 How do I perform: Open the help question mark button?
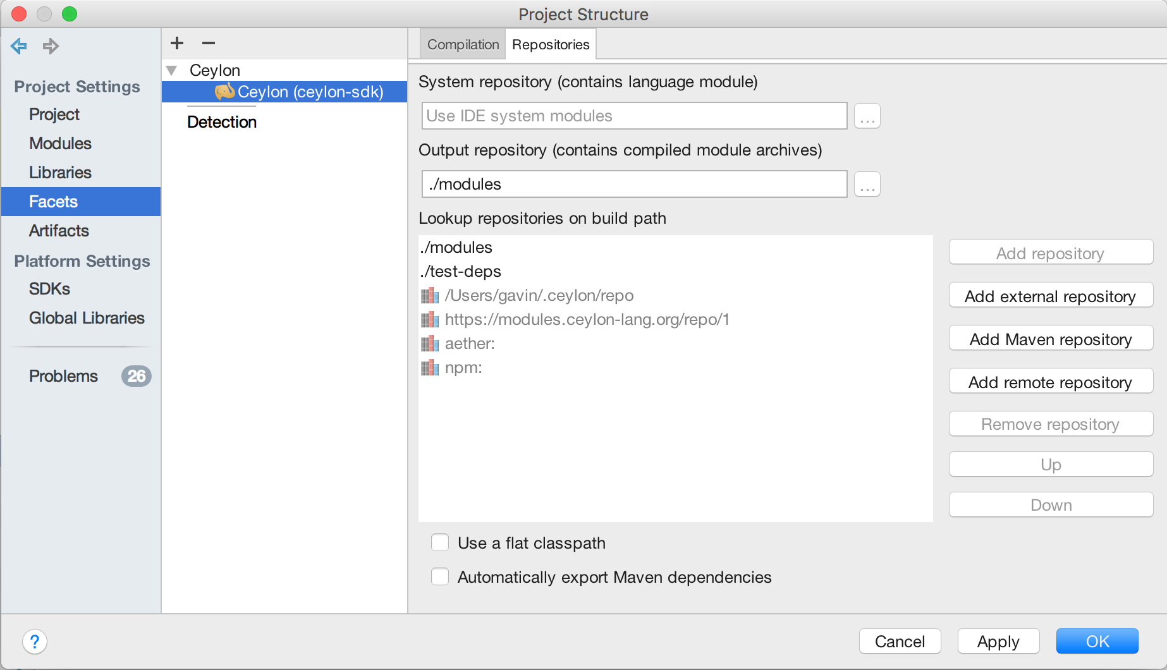pyautogui.click(x=35, y=642)
